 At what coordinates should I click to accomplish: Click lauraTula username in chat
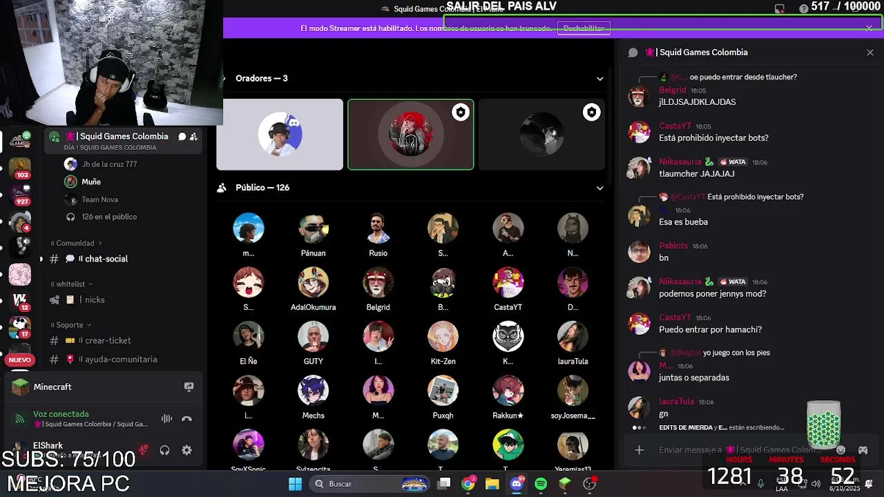click(677, 402)
